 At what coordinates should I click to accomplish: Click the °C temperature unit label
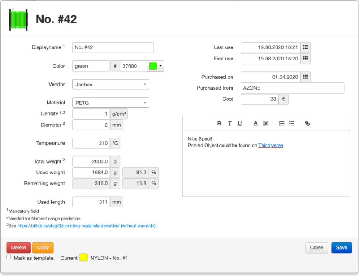point(115,143)
